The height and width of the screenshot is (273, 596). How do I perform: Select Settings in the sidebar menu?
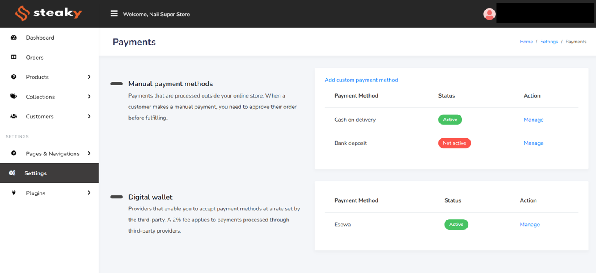(35, 173)
